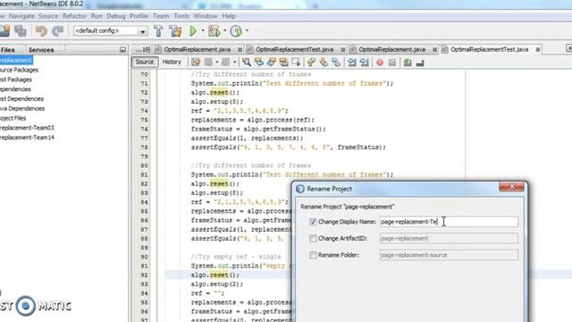
Task: Open the Help menu
Action: tap(229, 16)
